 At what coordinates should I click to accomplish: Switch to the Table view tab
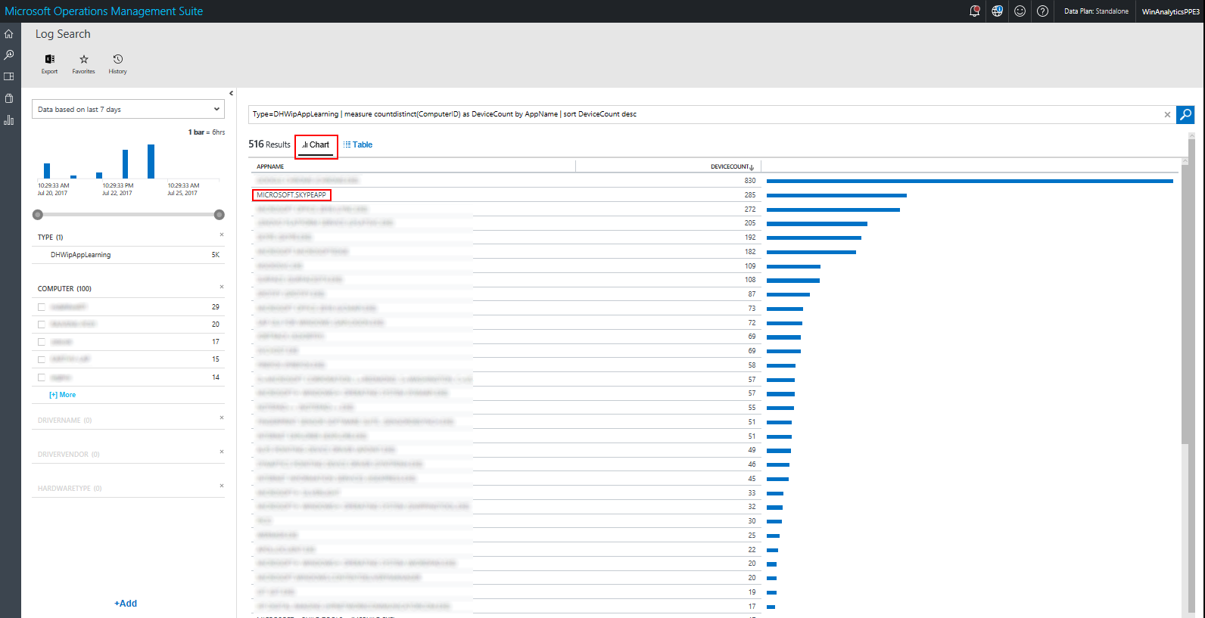[358, 144]
